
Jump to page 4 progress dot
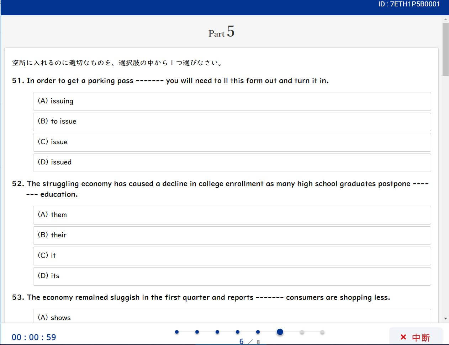click(238, 332)
